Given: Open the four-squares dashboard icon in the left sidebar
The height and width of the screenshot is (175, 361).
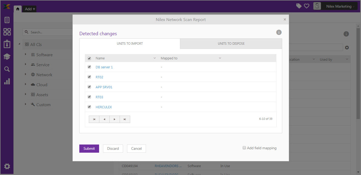Looking at the screenshot, I should coord(7,32).
